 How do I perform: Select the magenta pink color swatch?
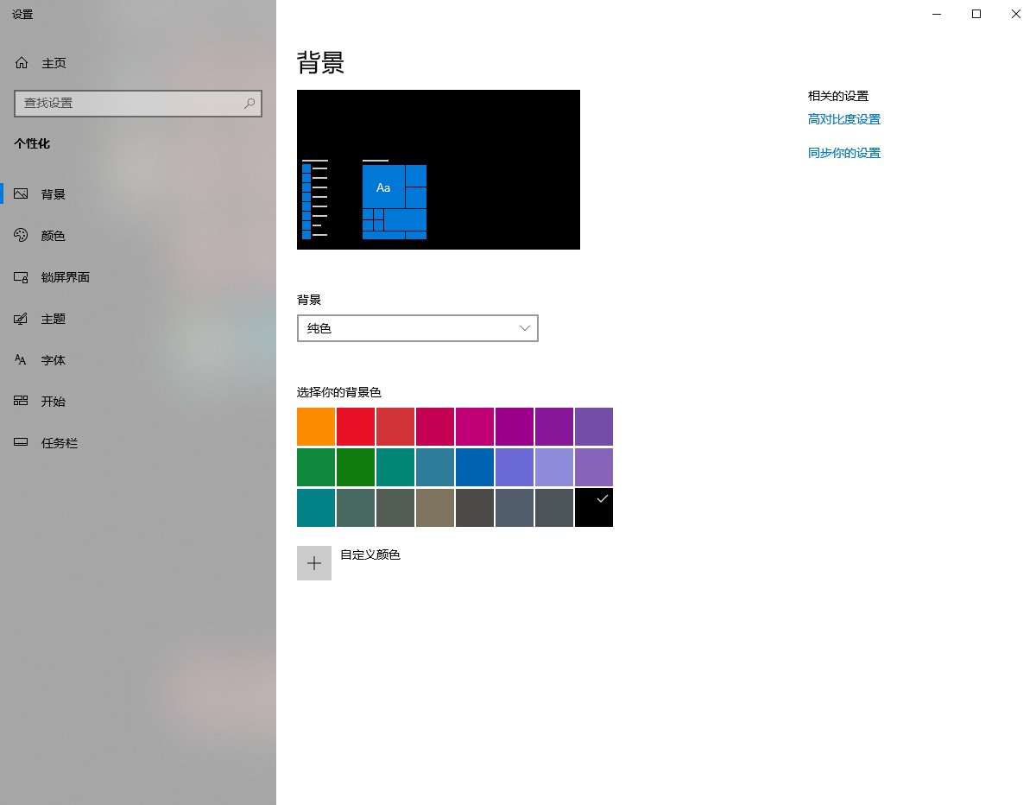[475, 427]
